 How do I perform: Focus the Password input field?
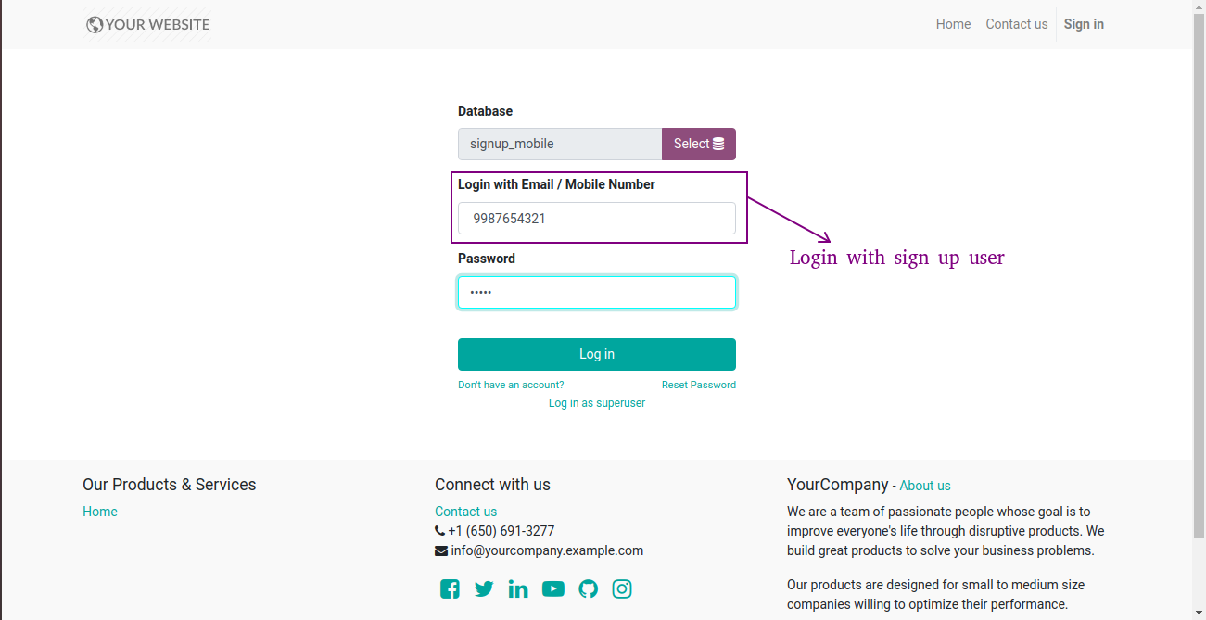click(x=597, y=292)
